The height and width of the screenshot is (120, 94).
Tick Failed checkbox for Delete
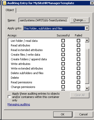78,78
